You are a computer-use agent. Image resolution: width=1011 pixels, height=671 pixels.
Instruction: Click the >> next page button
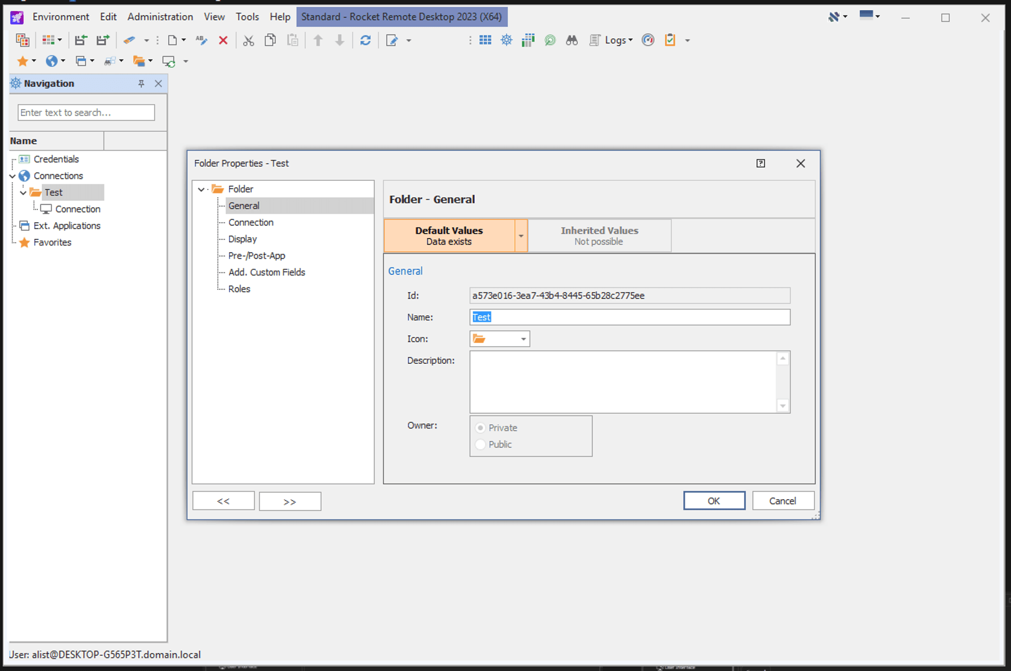[x=290, y=502]
